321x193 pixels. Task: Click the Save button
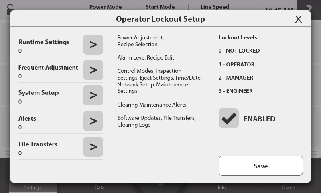point(260,166)
